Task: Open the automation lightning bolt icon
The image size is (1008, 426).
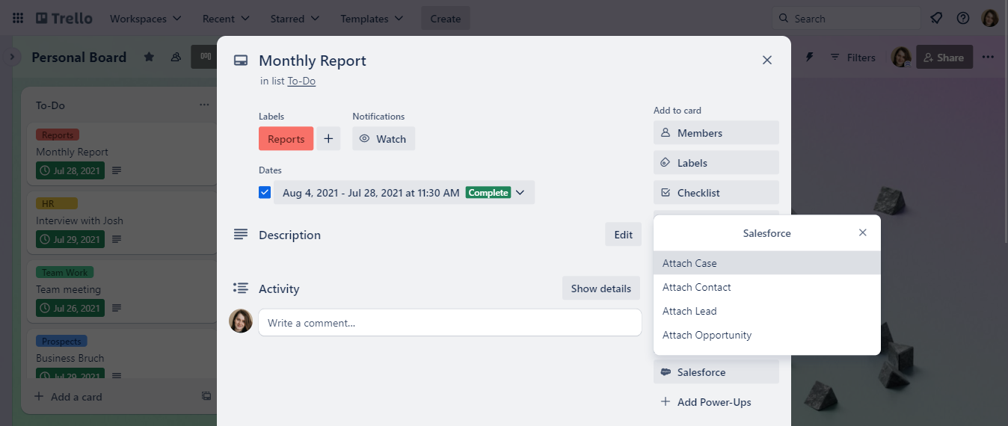Action: tap(808, 58)
